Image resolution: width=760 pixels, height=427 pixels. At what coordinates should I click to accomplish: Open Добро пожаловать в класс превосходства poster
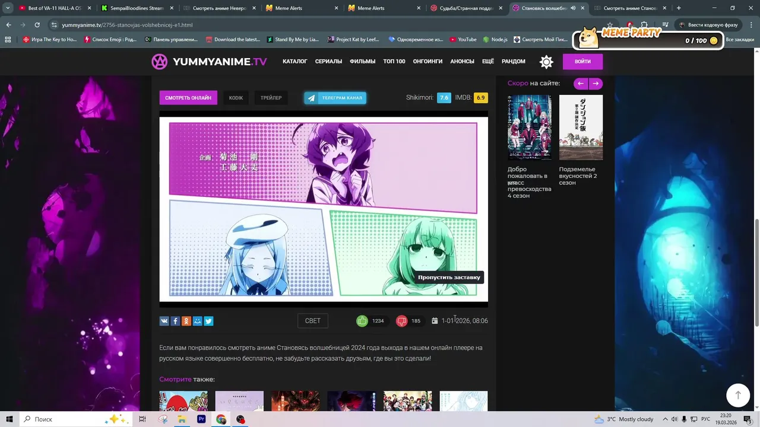(529, 128)
